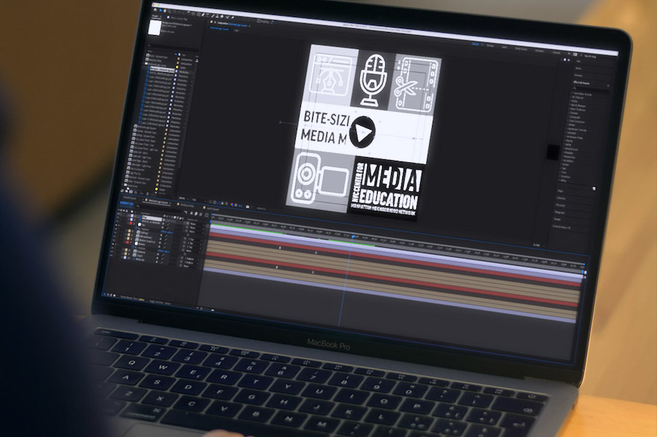Open the composition mini-flowchart icon
This screenshot has width=657, height=437.
click(x=185, y=212)
